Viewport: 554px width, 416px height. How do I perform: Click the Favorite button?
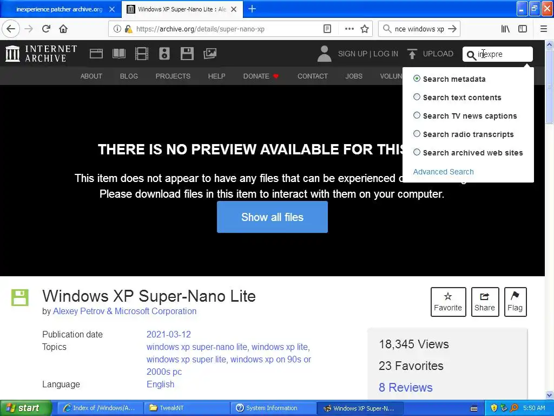(448, 302)
